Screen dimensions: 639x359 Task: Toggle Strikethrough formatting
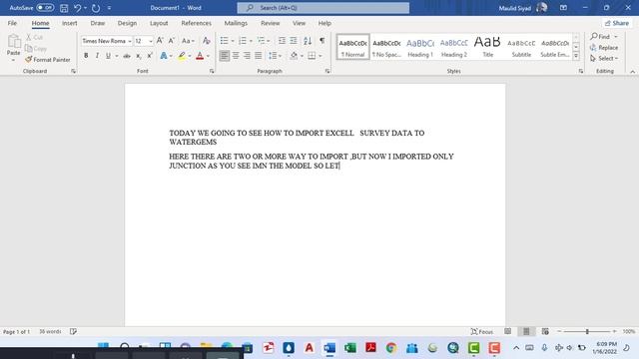click(x=127, y=56)
